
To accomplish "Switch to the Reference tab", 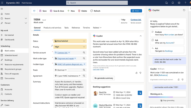I will (x=76, y=28).
